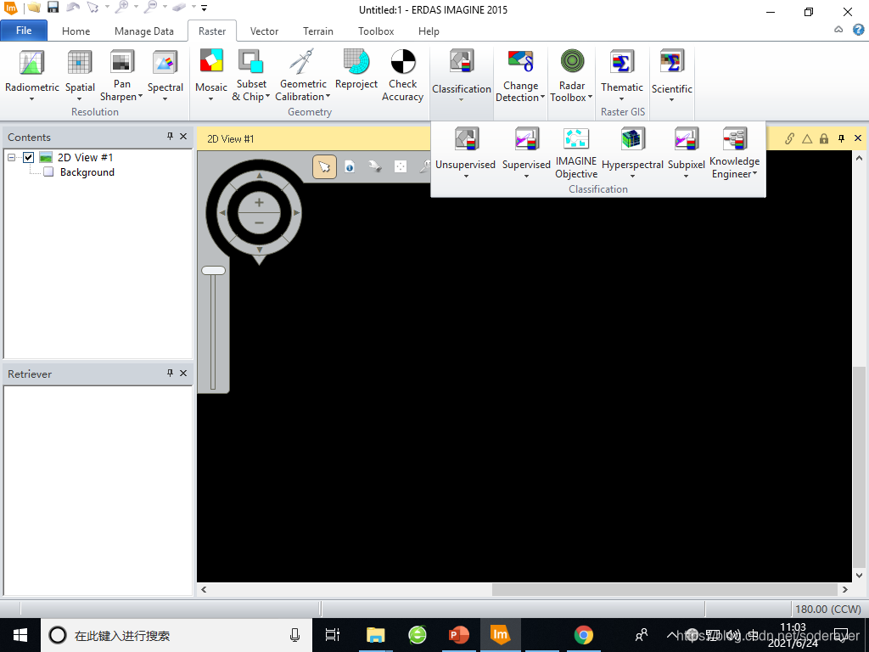Switch to the Terrain tab

pyautogui.click(x=318, y=31)
